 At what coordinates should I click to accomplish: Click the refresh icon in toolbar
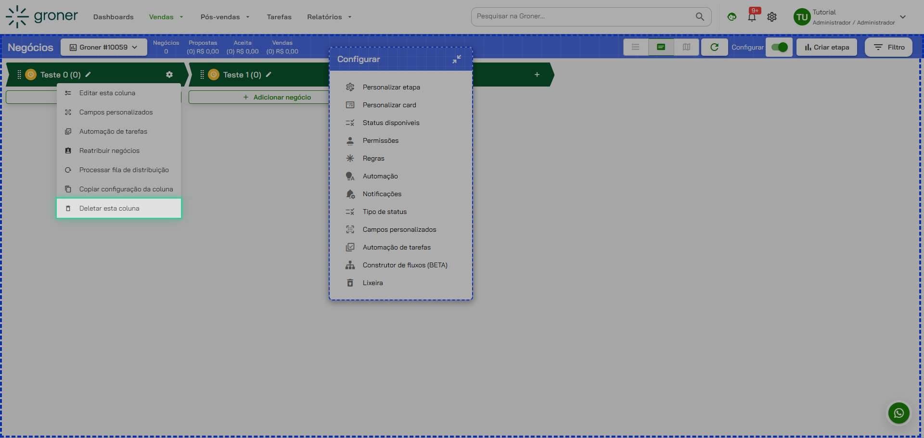[714, 47]
